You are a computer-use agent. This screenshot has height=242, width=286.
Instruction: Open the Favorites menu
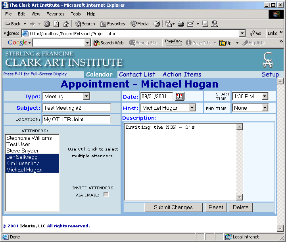pyautogui.click(x=56, y=14)
